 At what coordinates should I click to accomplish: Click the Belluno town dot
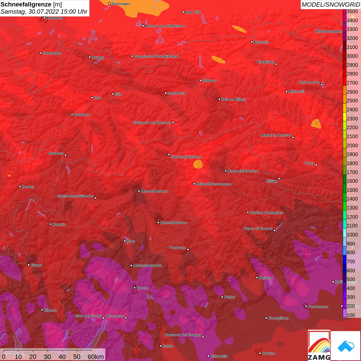257,277
